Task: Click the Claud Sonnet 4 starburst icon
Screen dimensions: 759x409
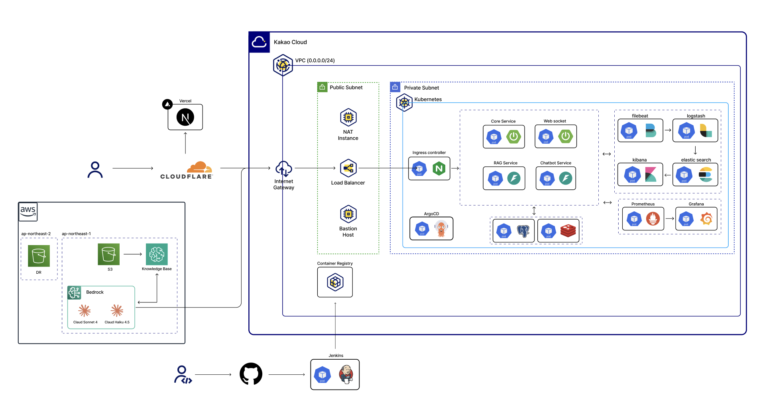Action: [x=85, y=310]
